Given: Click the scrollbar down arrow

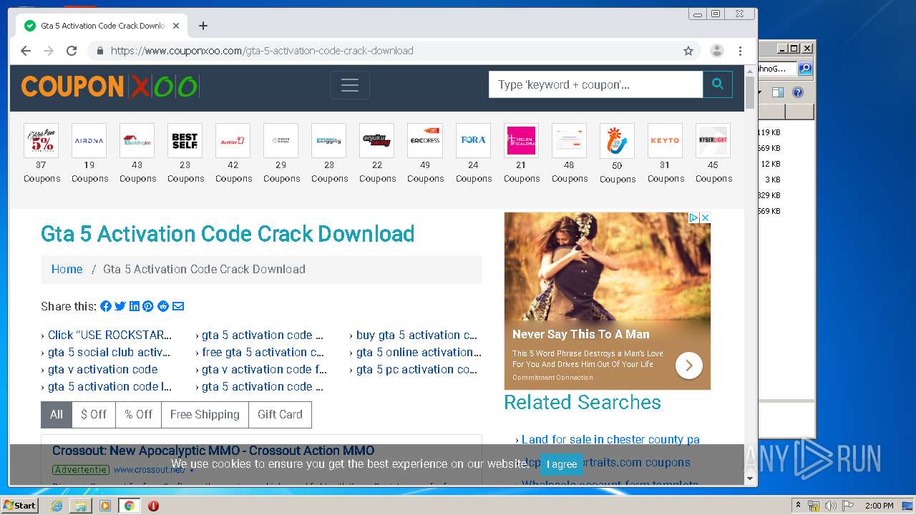Looking at the screenshot, I should (750, 479).
